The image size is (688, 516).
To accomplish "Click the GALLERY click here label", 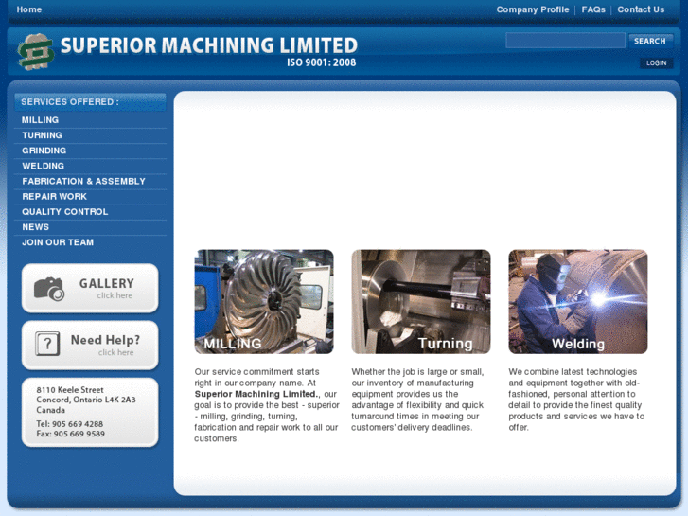I will [x=107, y=288].
